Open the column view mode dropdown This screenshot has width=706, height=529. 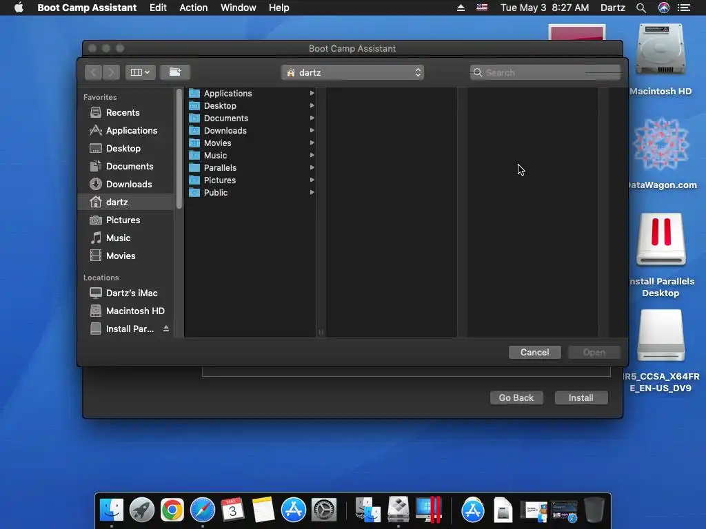click(x=140, y=72)
